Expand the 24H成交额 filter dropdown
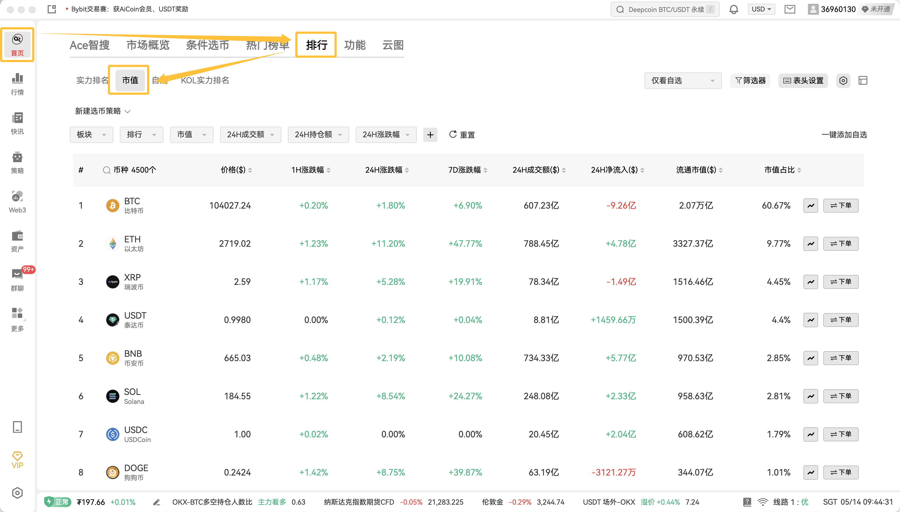Screen dimensions: 900x512 pyautogui.click(x=250, y=135)
